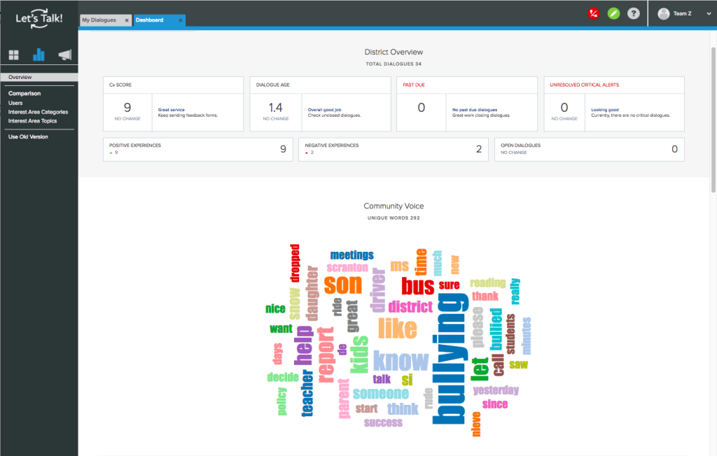Select Overview in the sidebar

point(20,77)
